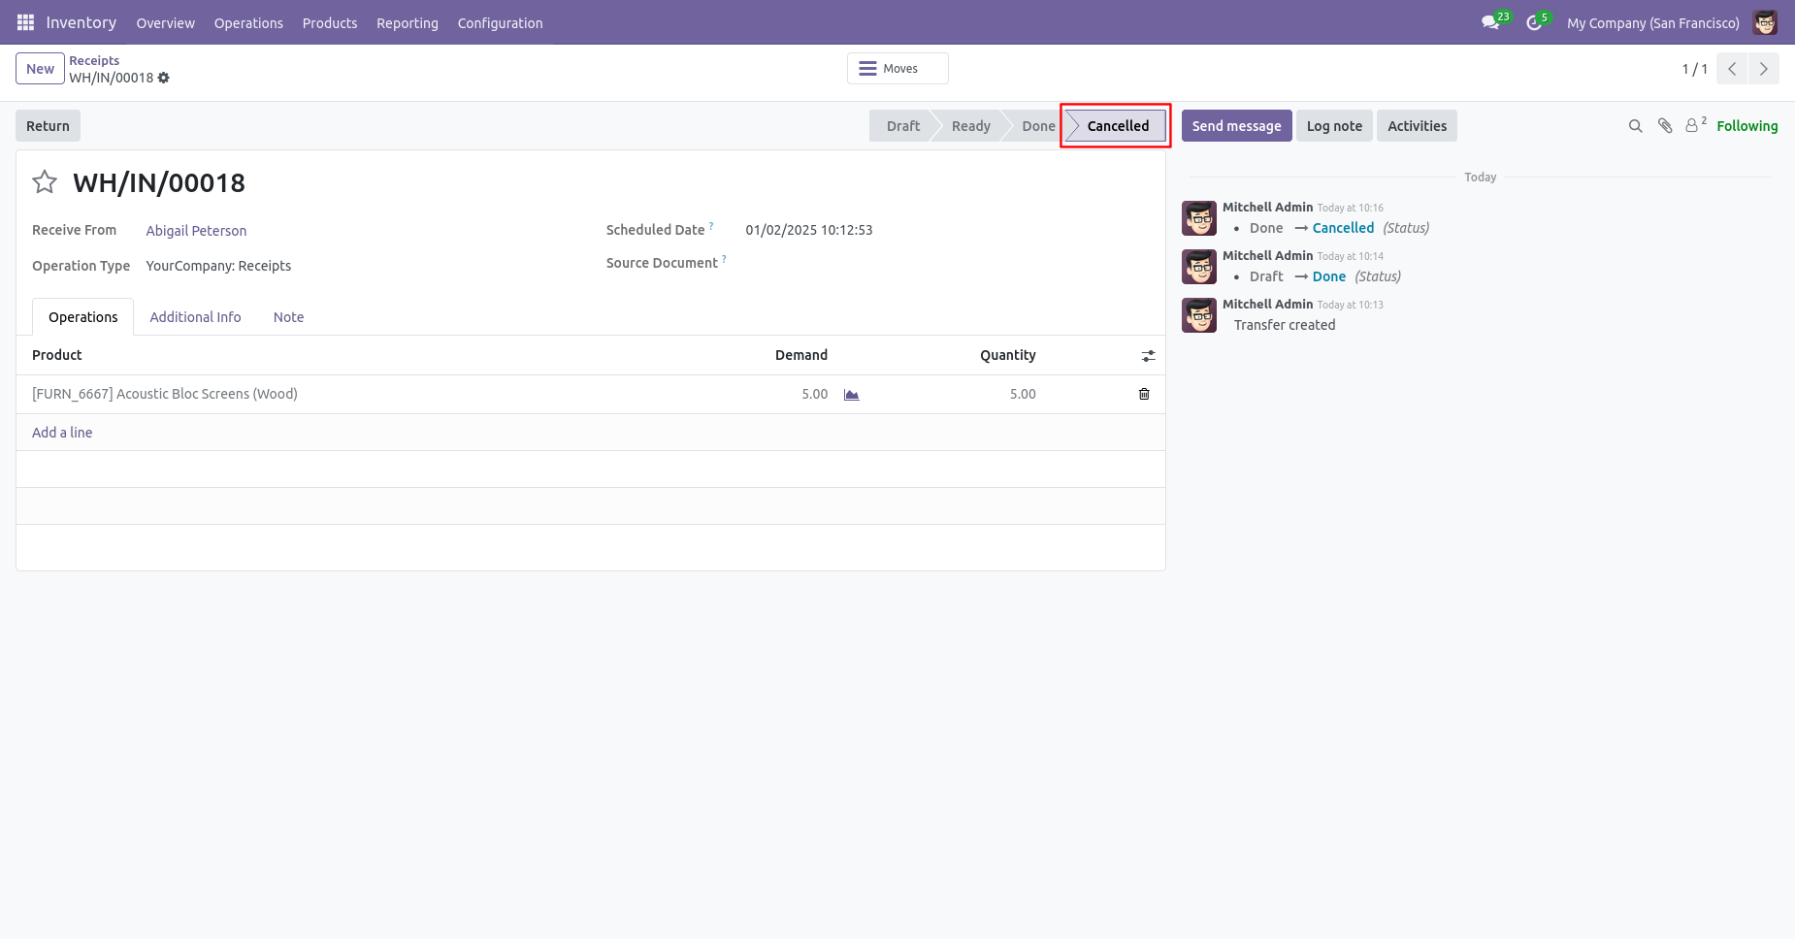Click Log note button

1334,126
